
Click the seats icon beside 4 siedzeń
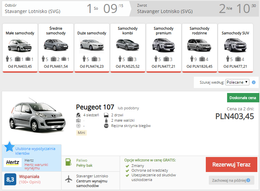tap(78, 115)
